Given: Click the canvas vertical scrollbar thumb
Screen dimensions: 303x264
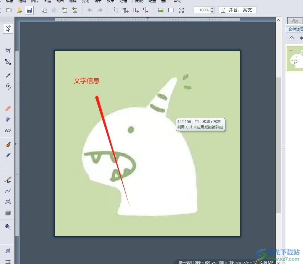Looking at the screenshot, I should click(278, 144).
